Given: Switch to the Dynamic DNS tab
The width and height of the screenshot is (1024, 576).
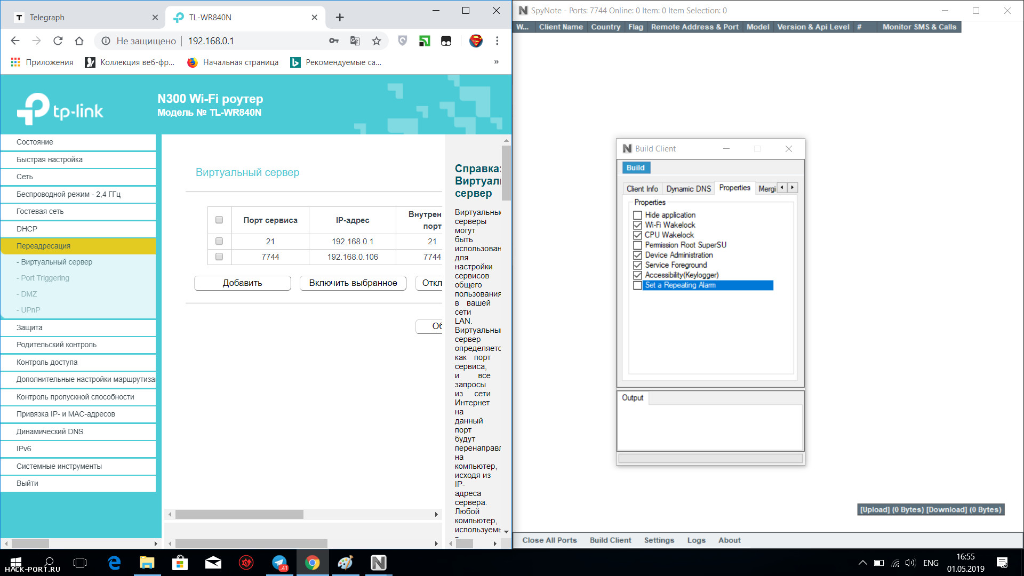Looking at the screenshot, I should click(x=689, y=189).
